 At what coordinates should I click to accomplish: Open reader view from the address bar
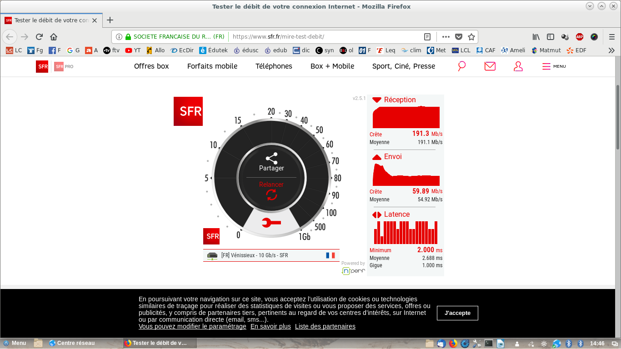coord(426,36)
